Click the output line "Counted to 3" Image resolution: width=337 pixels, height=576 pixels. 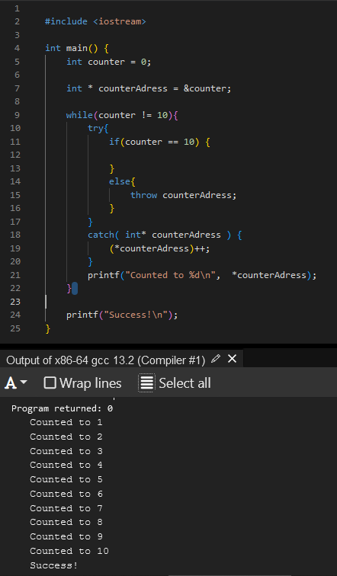pos(66,451)
